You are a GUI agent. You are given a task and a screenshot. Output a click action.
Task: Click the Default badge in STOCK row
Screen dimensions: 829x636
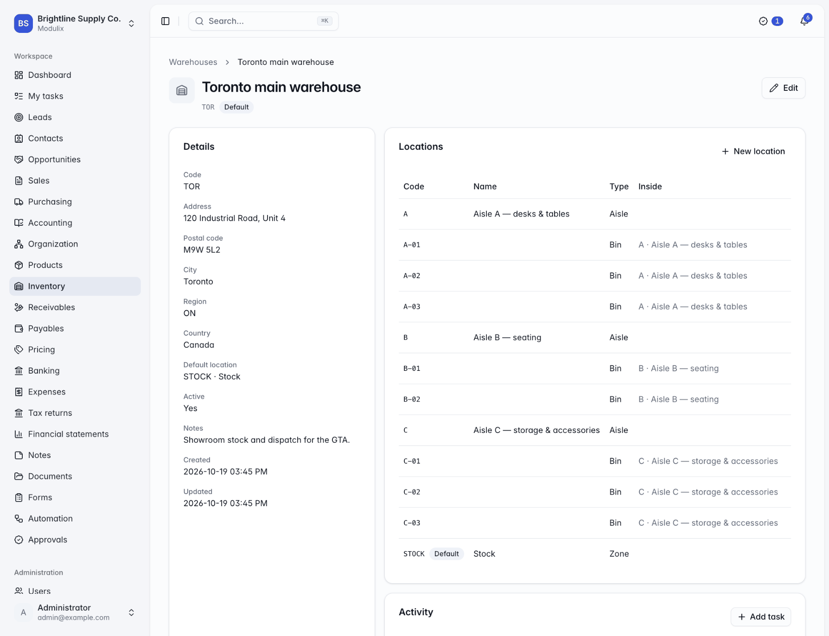(x=446, y=554)
